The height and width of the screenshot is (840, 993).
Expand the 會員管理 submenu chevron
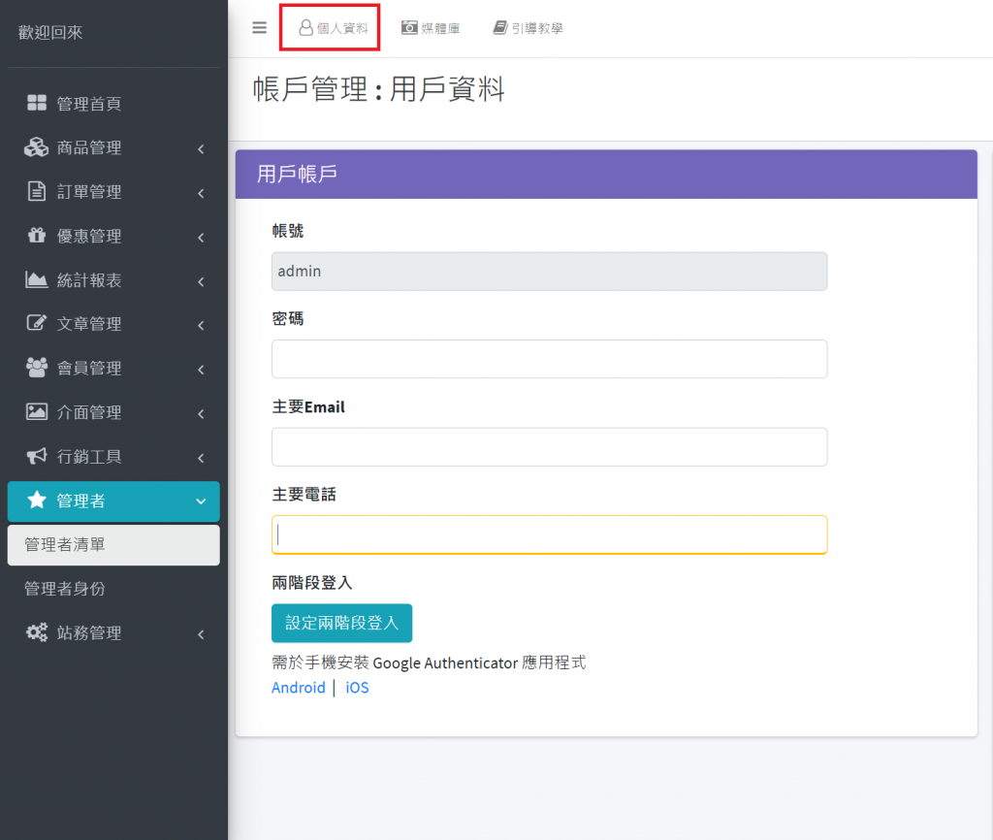coord(201,370)
